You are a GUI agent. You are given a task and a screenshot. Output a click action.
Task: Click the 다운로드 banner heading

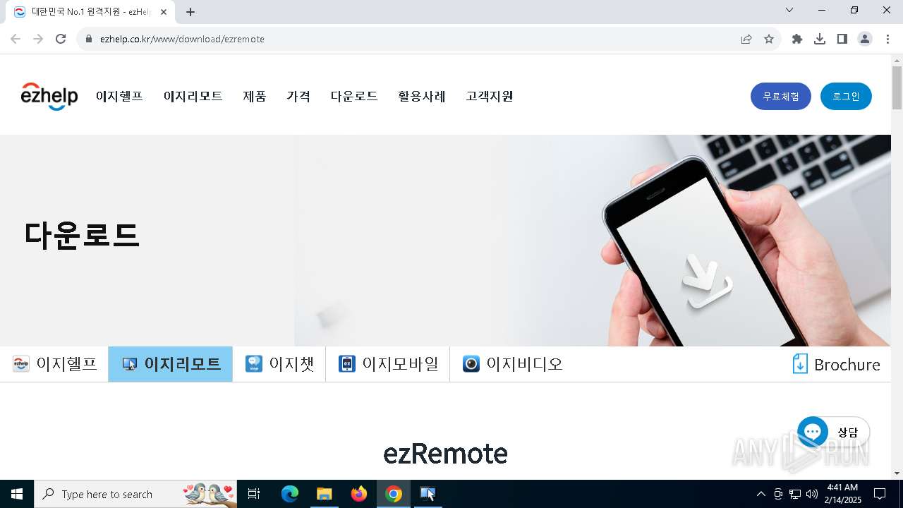(x=82, y=235)
